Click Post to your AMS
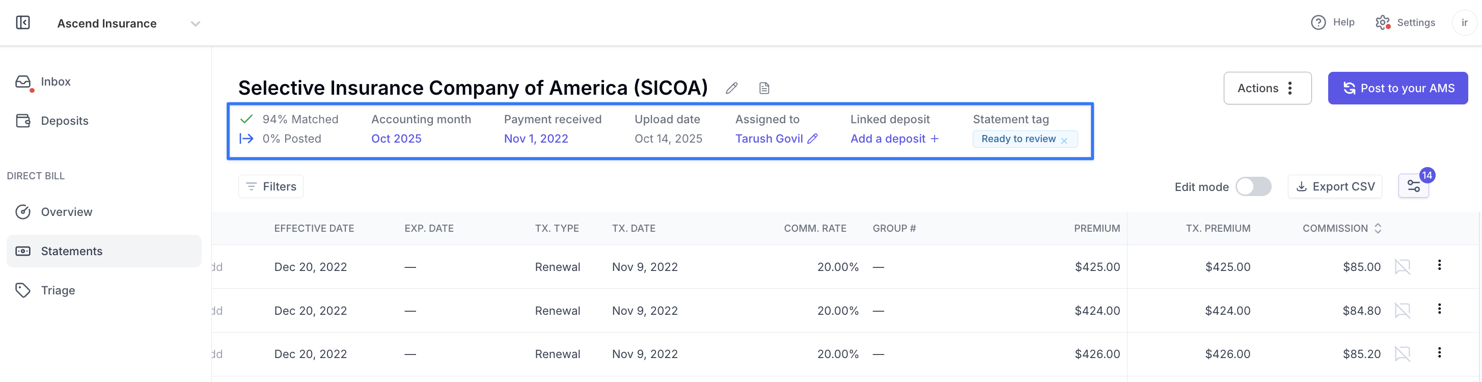1482x382 pixels. click(1397, 88)
